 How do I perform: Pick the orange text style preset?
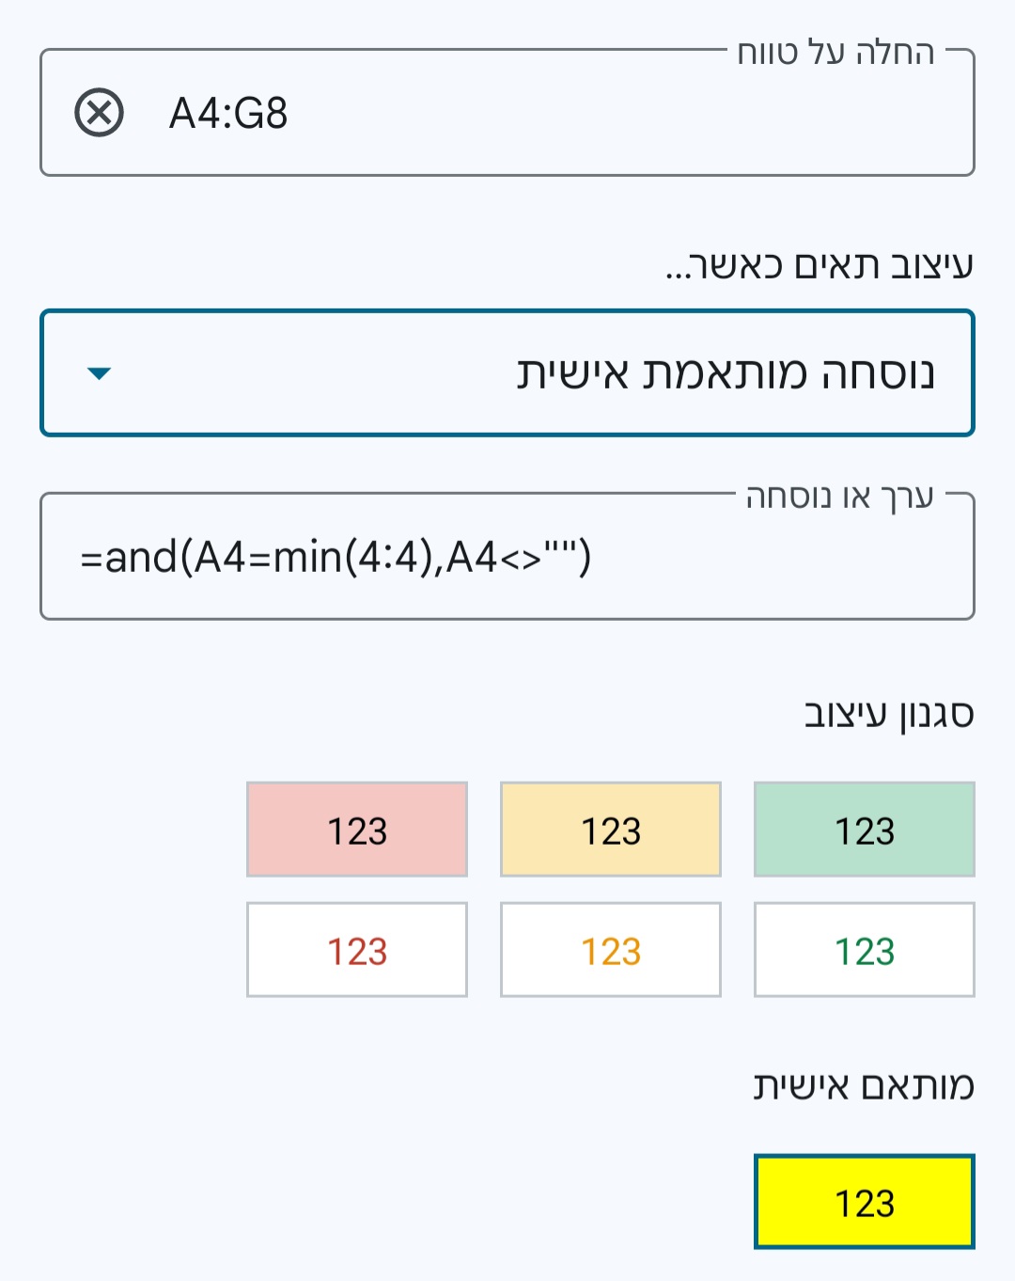(x=610, y=948)
